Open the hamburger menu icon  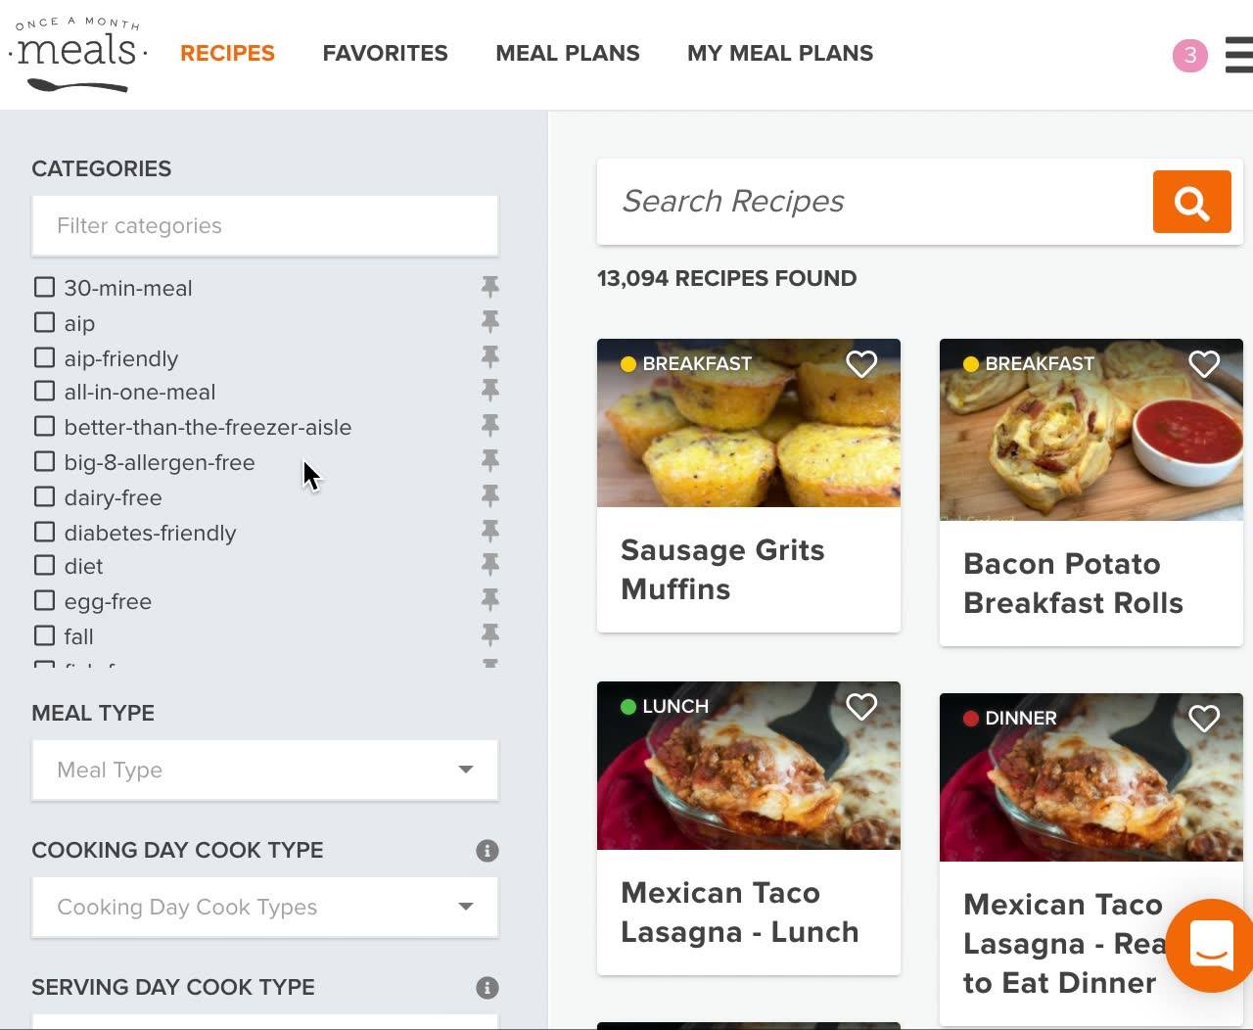(1239, 55)
